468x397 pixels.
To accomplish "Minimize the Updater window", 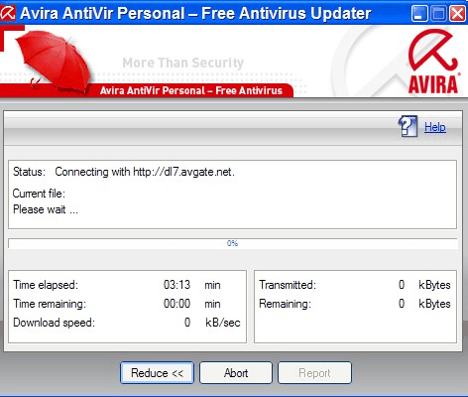I will point(419,14).
